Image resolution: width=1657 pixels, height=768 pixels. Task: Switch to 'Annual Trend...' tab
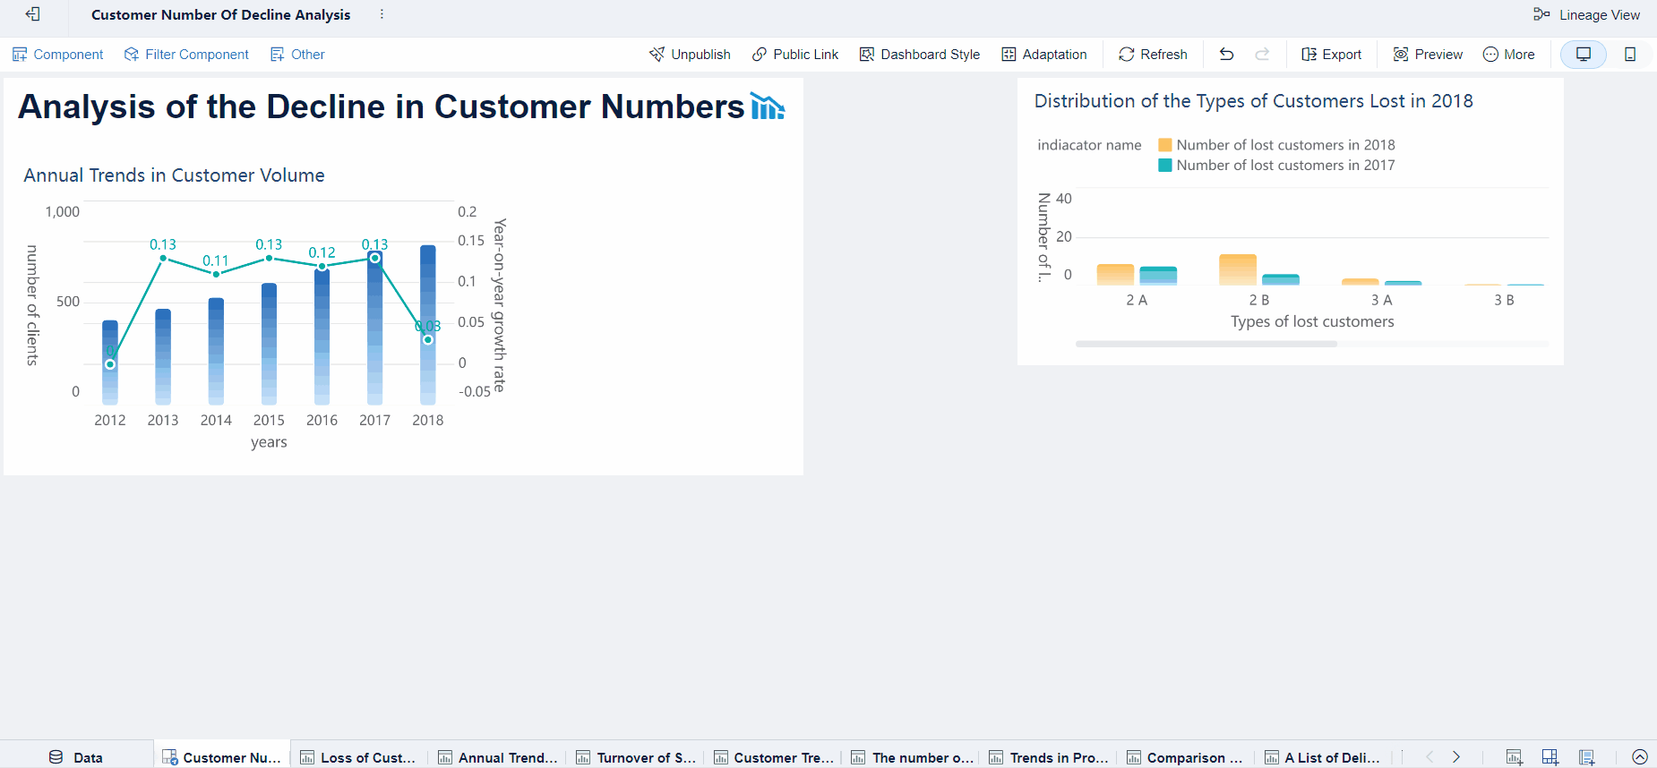click(x=497, y=757)
